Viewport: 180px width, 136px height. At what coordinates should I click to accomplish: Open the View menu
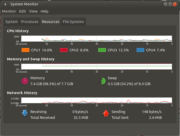click(33, 11)
